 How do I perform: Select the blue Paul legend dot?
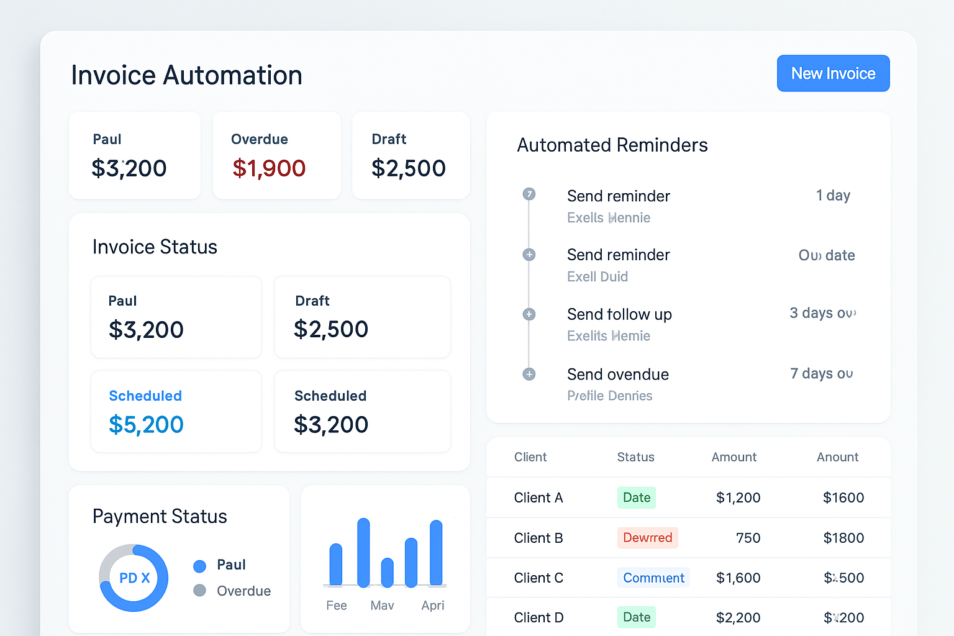pyautogui.click(x=200, y=565)
